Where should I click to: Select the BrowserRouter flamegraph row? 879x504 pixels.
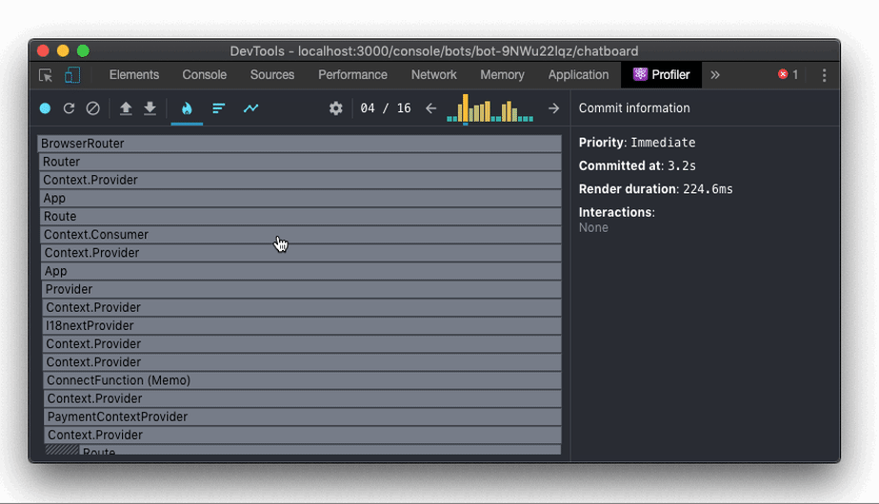[x=299, y=144]
